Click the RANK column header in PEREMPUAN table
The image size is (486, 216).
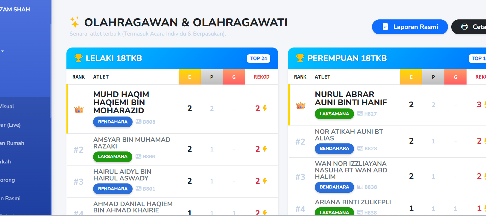click(300, 77)
